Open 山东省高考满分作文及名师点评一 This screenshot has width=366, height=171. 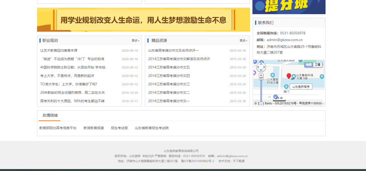click(173, 50)
